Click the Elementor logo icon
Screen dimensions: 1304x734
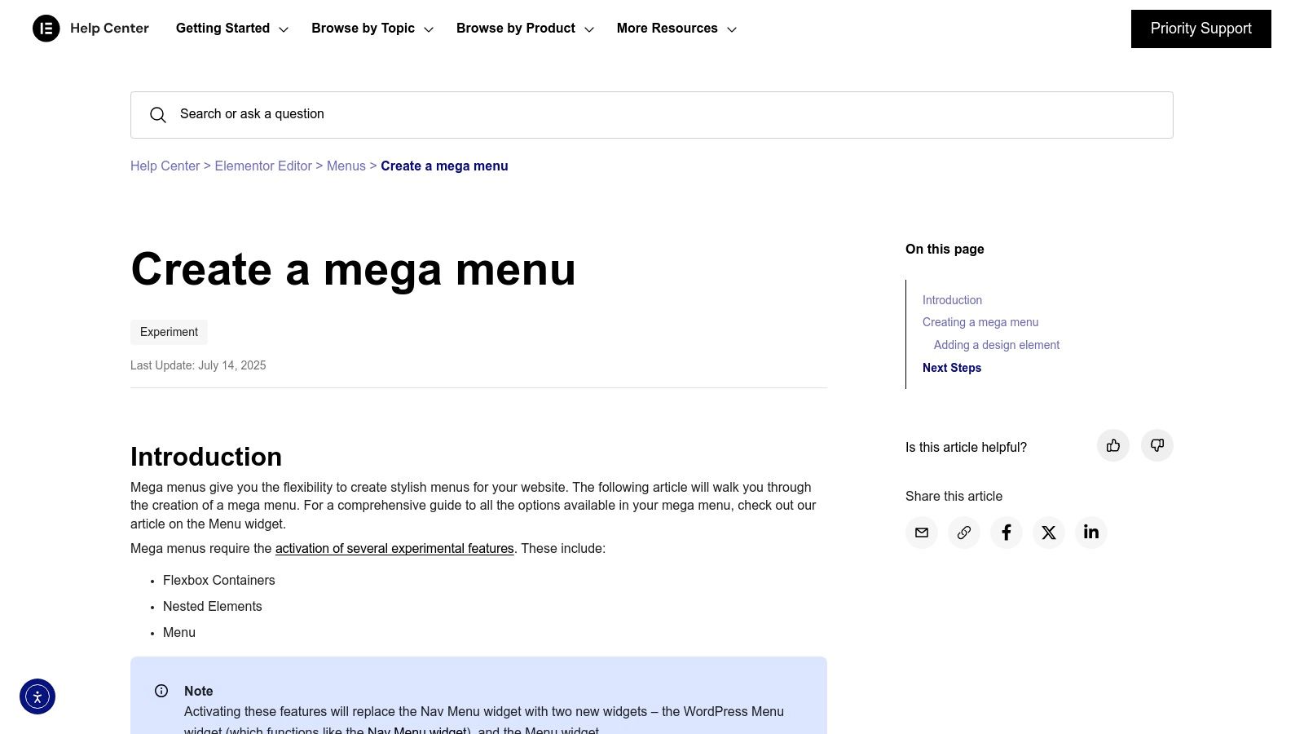click(46, 29)
